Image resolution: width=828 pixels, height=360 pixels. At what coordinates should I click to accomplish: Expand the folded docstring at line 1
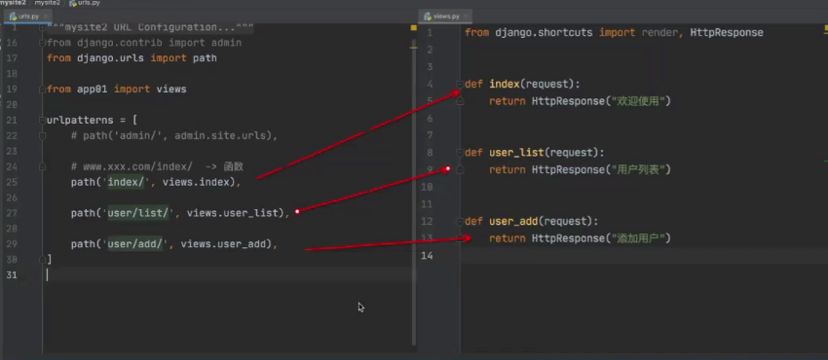click(x=42, y=27)
